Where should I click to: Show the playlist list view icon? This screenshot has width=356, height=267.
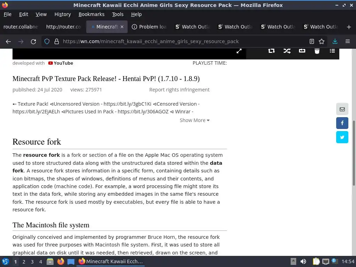(x=332, y=51)
